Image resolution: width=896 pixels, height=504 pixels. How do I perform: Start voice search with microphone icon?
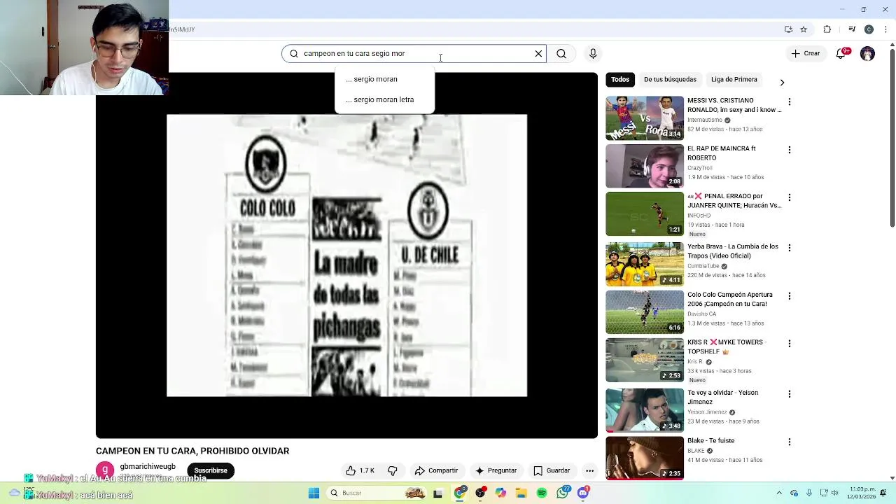pos(593,54)
